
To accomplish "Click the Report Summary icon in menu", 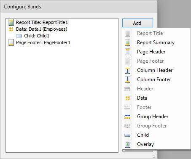I will [x=127, y=42].
